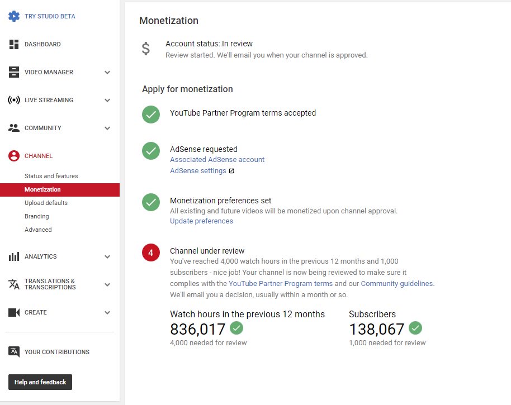Select the Monetization sidebar item

pos(60,189)
